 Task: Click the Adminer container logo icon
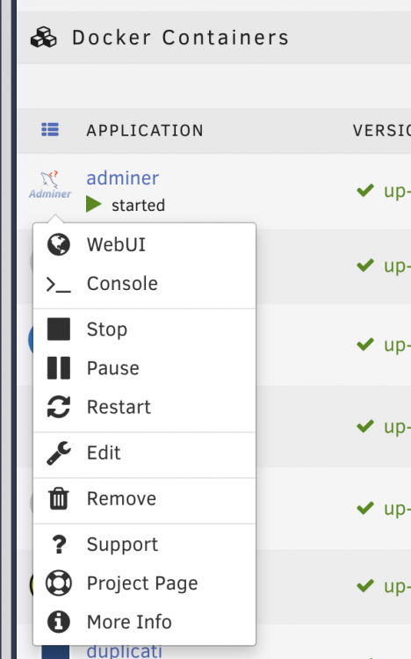pos(49,185)
